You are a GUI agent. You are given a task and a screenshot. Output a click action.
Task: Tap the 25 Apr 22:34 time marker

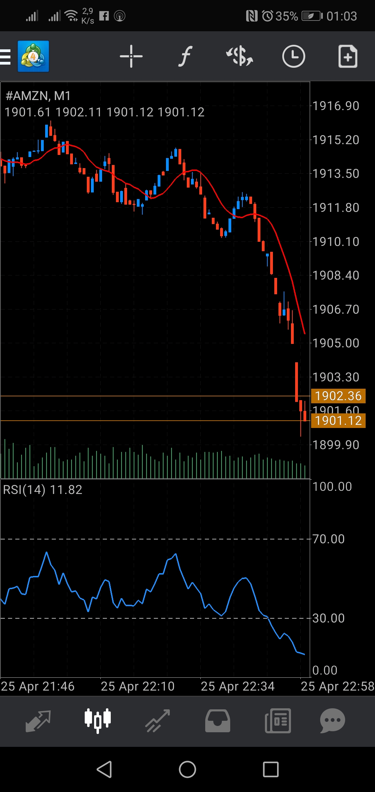point(237,686)
